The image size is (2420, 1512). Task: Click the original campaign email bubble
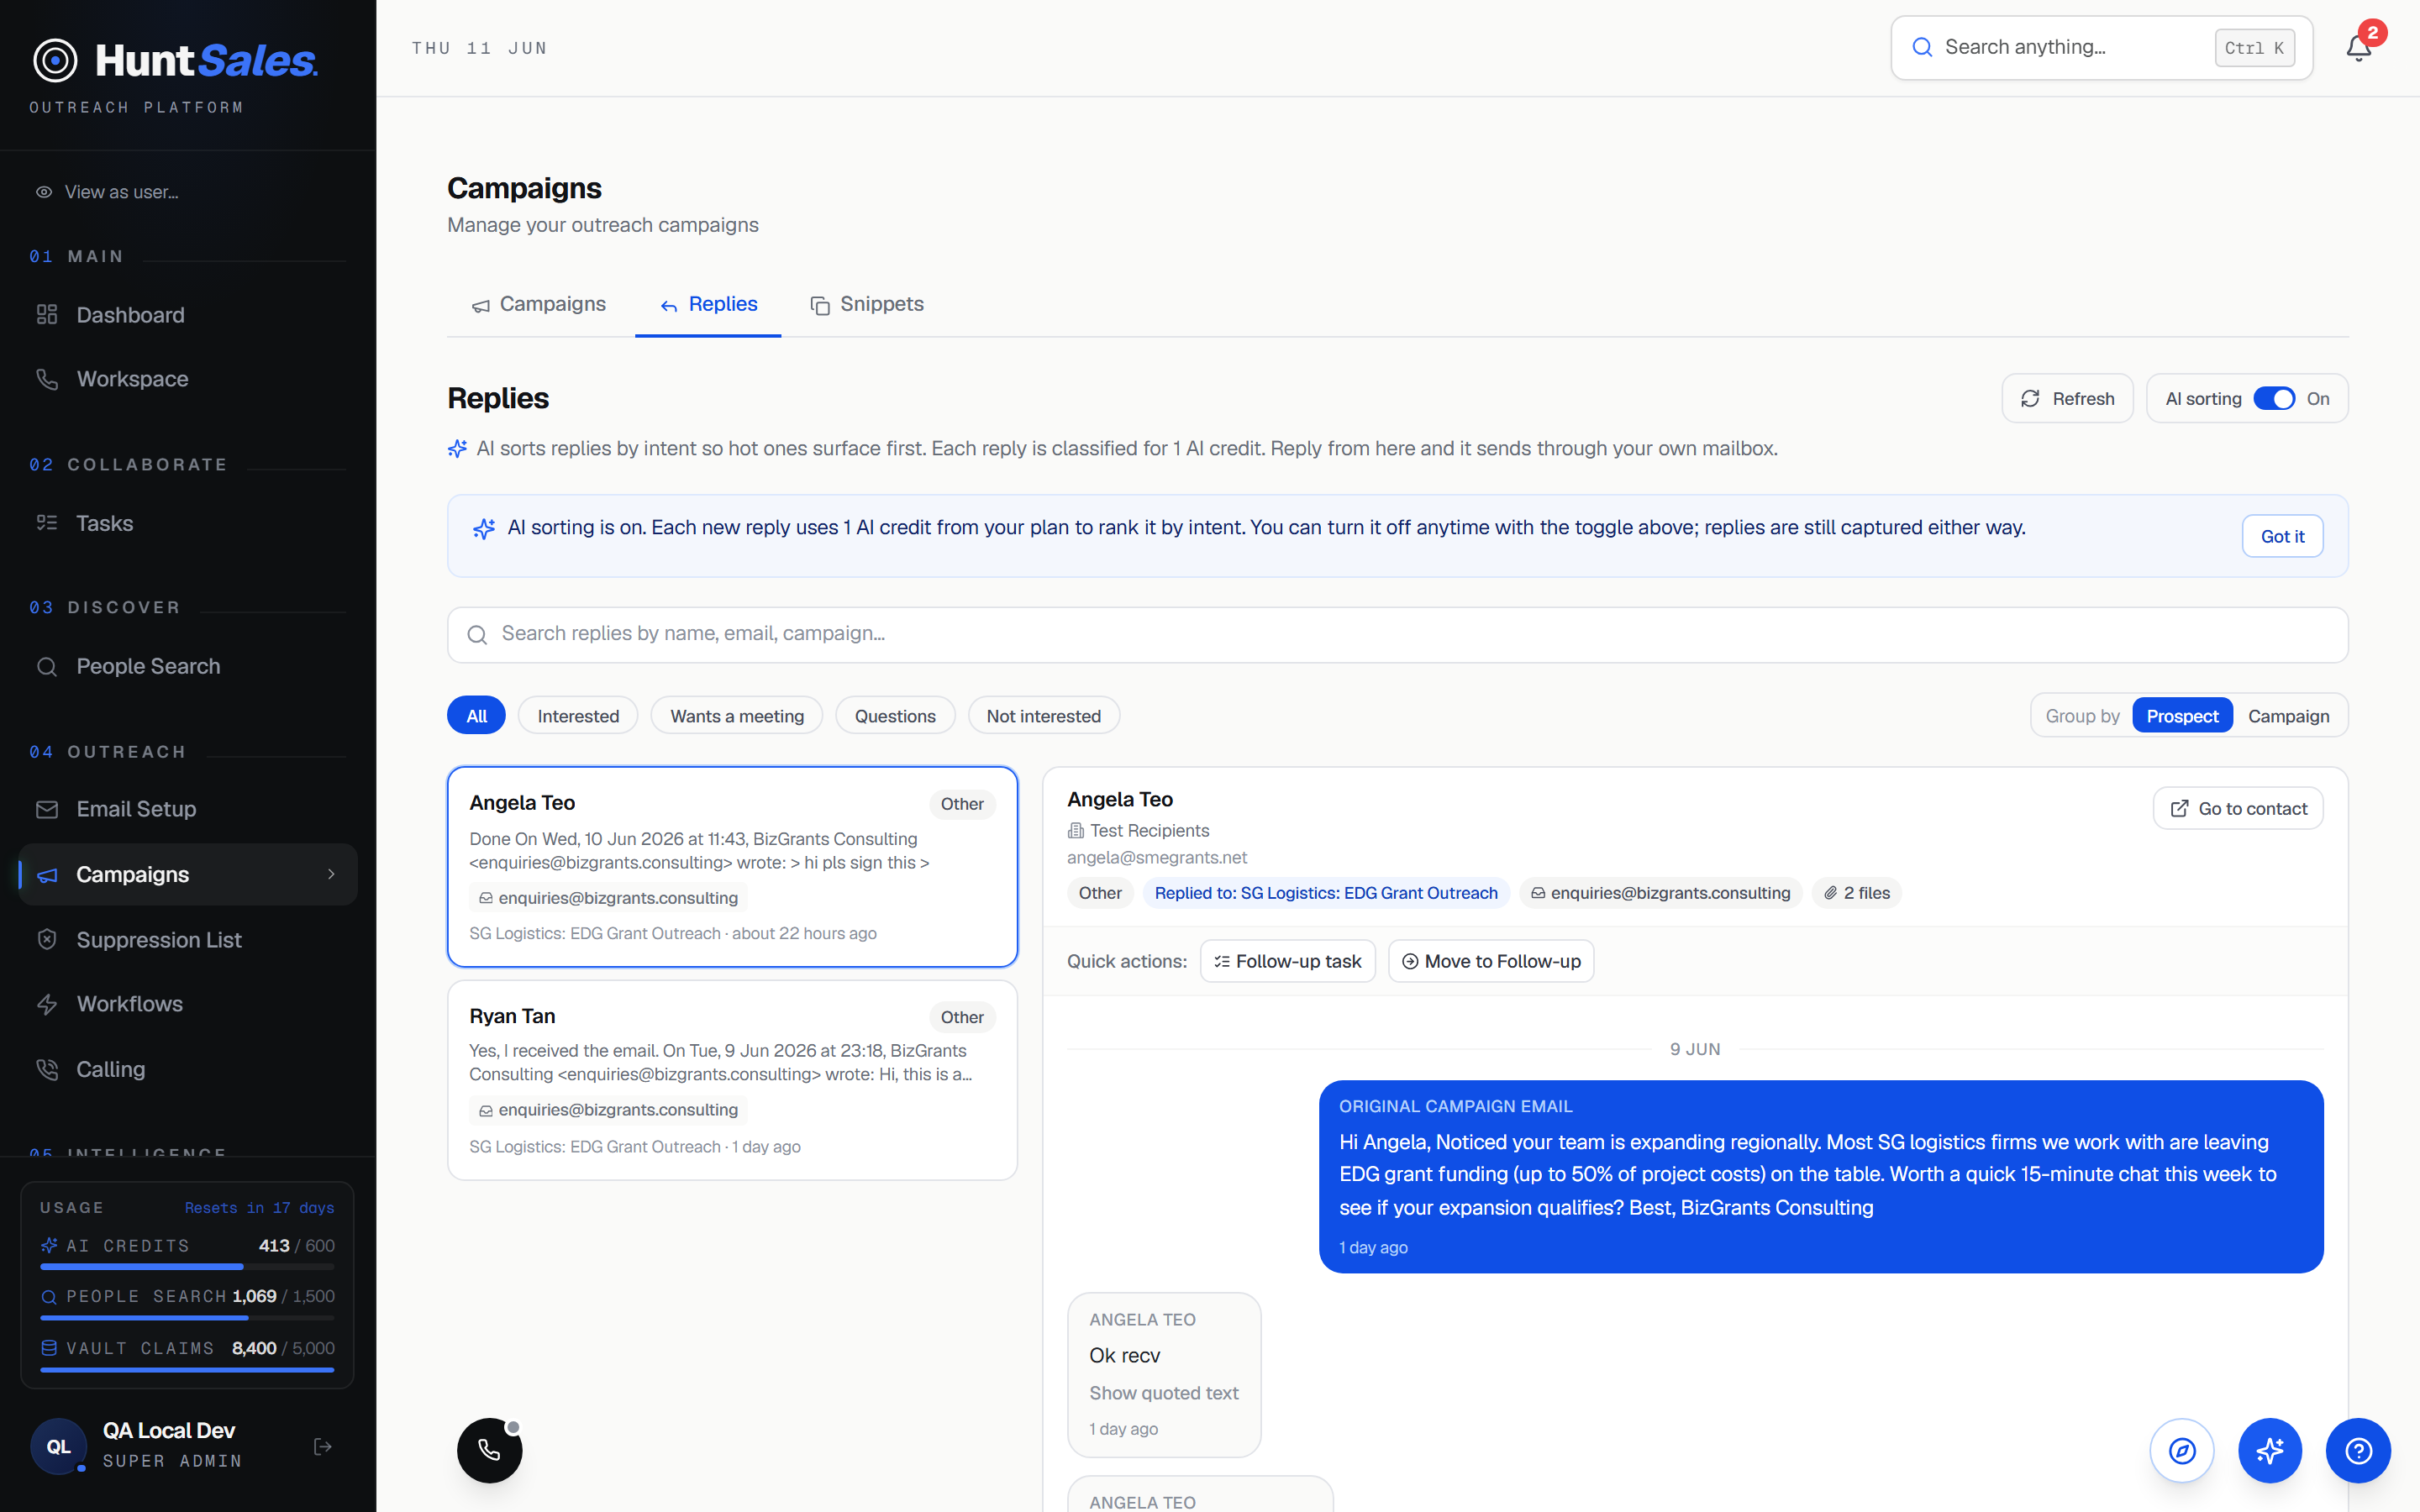pos(1821,1176)
